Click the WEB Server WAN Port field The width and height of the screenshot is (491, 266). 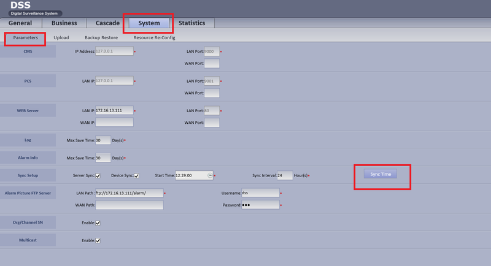click(212, 123)
